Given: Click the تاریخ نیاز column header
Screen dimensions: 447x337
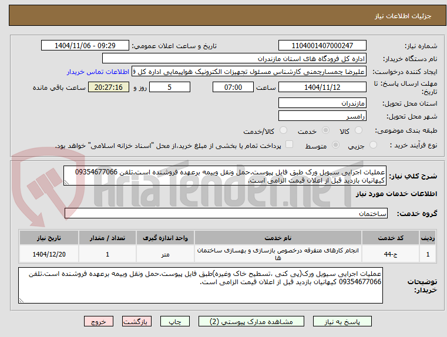Looking at the screenshot, I should pyautogui.click(x=49, y=238).
